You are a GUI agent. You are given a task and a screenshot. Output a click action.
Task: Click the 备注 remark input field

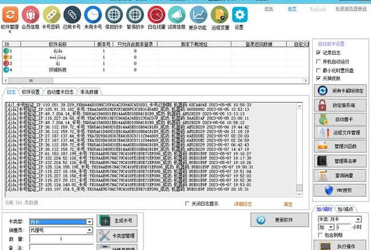(61, 248)
